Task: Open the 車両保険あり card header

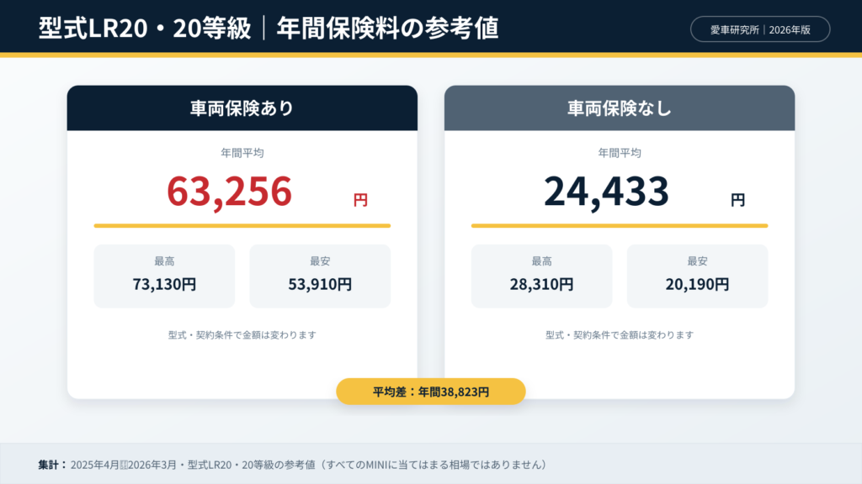Action: click(242, 108)
